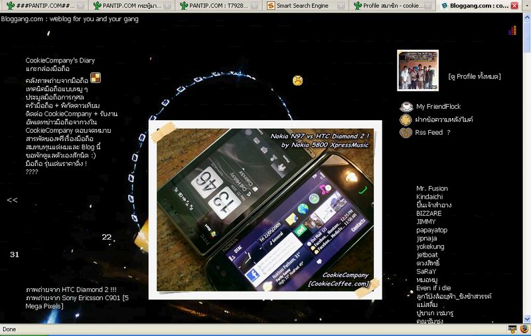The height and width of the screenshot is (336, 531).
Task: Open the Nokia N97 vs HTC Diamond 2 photo
Action: click(x=265, y=210)
